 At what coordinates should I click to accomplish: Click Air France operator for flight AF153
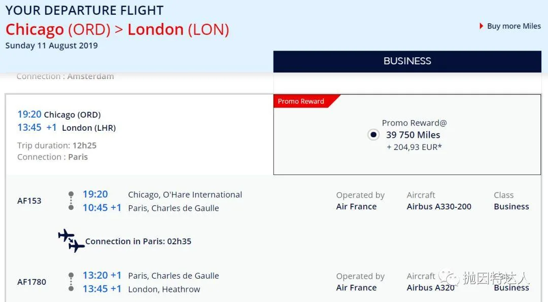pos(356,207)
